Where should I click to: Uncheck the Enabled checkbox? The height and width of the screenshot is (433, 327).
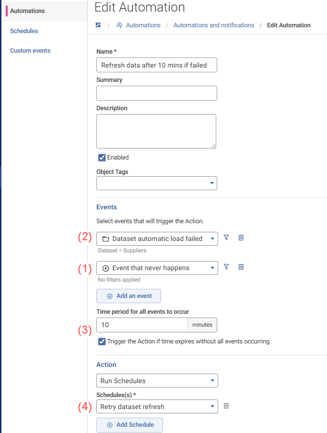pyautogui.click(x=102, y=158)
